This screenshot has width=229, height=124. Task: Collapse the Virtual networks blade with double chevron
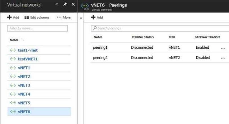pyautogui.click(x=57, y=5)
